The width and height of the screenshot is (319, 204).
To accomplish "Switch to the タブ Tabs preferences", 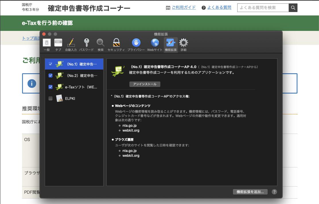I will [58, 45].
